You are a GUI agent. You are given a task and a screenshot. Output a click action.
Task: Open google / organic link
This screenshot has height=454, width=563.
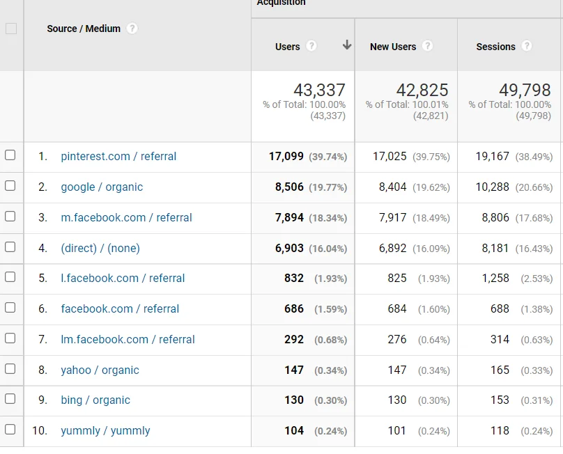[x=102, y=187]
